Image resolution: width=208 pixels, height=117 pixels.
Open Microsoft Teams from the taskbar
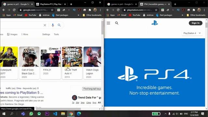click(x=23, y=114)
